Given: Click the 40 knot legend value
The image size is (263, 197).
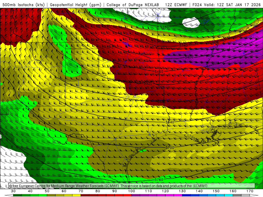Looking at the screenshot, I should click(30, 191).
